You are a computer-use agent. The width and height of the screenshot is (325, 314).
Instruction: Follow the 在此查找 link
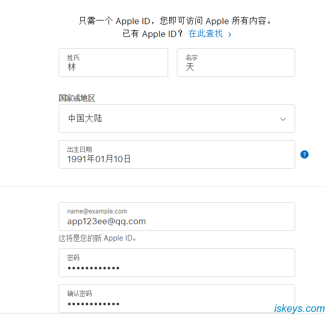click(206, 34)
